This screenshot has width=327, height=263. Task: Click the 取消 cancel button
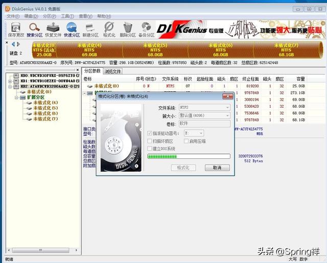pos(217,168)
